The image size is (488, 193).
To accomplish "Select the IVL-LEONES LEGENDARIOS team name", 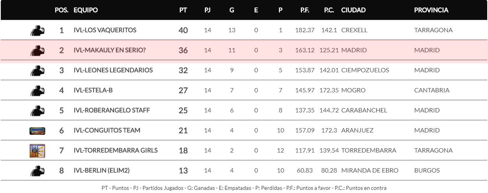I will pos(113,70).
